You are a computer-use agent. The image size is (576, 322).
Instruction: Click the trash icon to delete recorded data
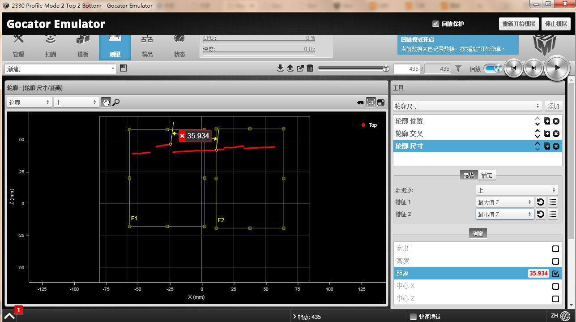coord(310,68)
